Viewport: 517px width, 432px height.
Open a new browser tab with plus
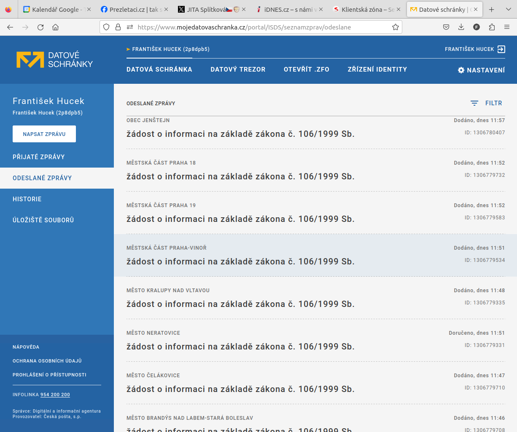point(492,9)
